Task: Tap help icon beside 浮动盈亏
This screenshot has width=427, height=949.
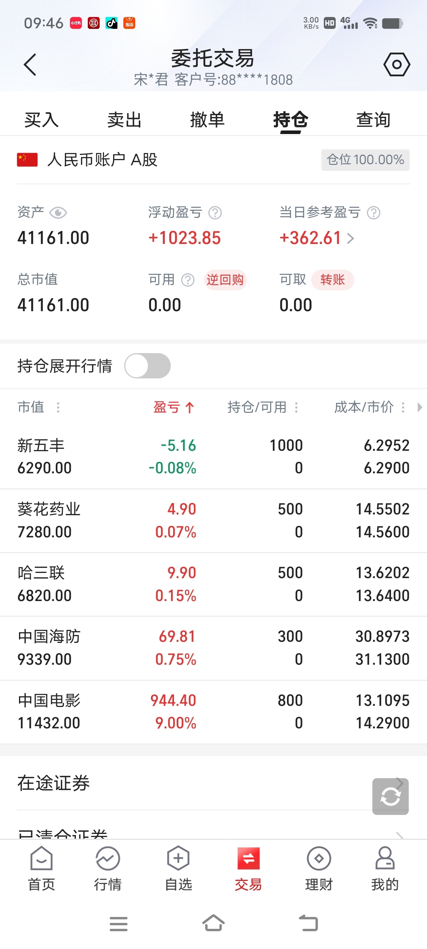Action: pyautogui.click(x=215, y=213)
